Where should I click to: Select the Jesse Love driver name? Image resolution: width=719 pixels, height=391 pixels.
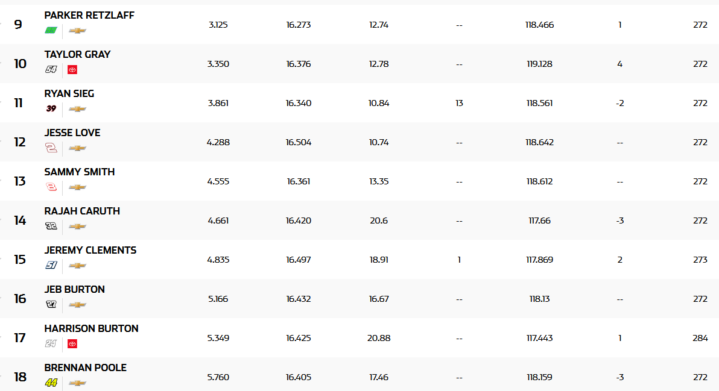tap(72, 133)
